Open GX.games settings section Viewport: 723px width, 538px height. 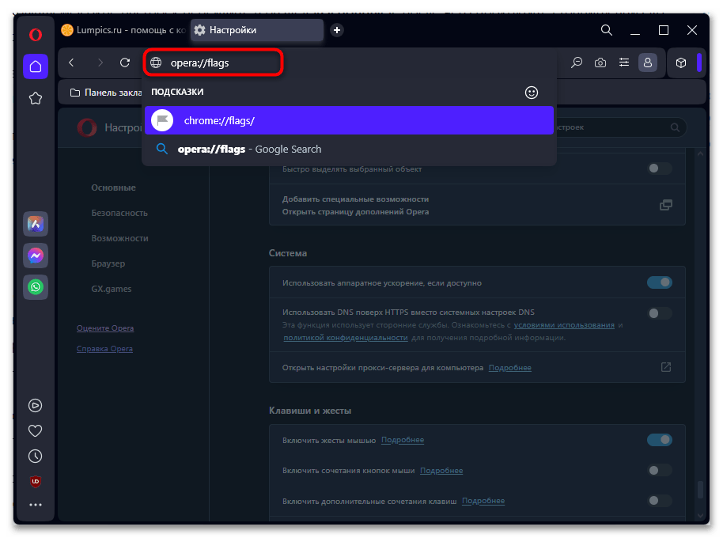point(111,289)
